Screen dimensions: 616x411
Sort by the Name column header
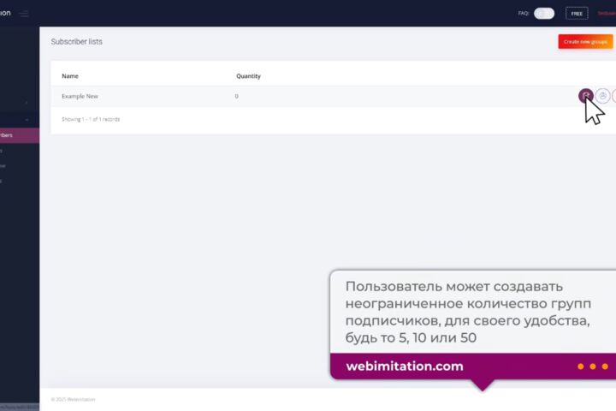point(70,76)
